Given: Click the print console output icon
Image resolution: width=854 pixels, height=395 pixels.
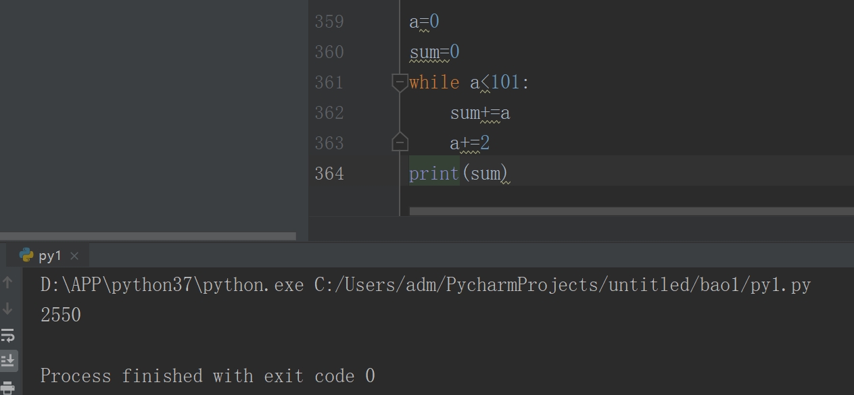Looking at the screenshot, I should pos(8,387).
